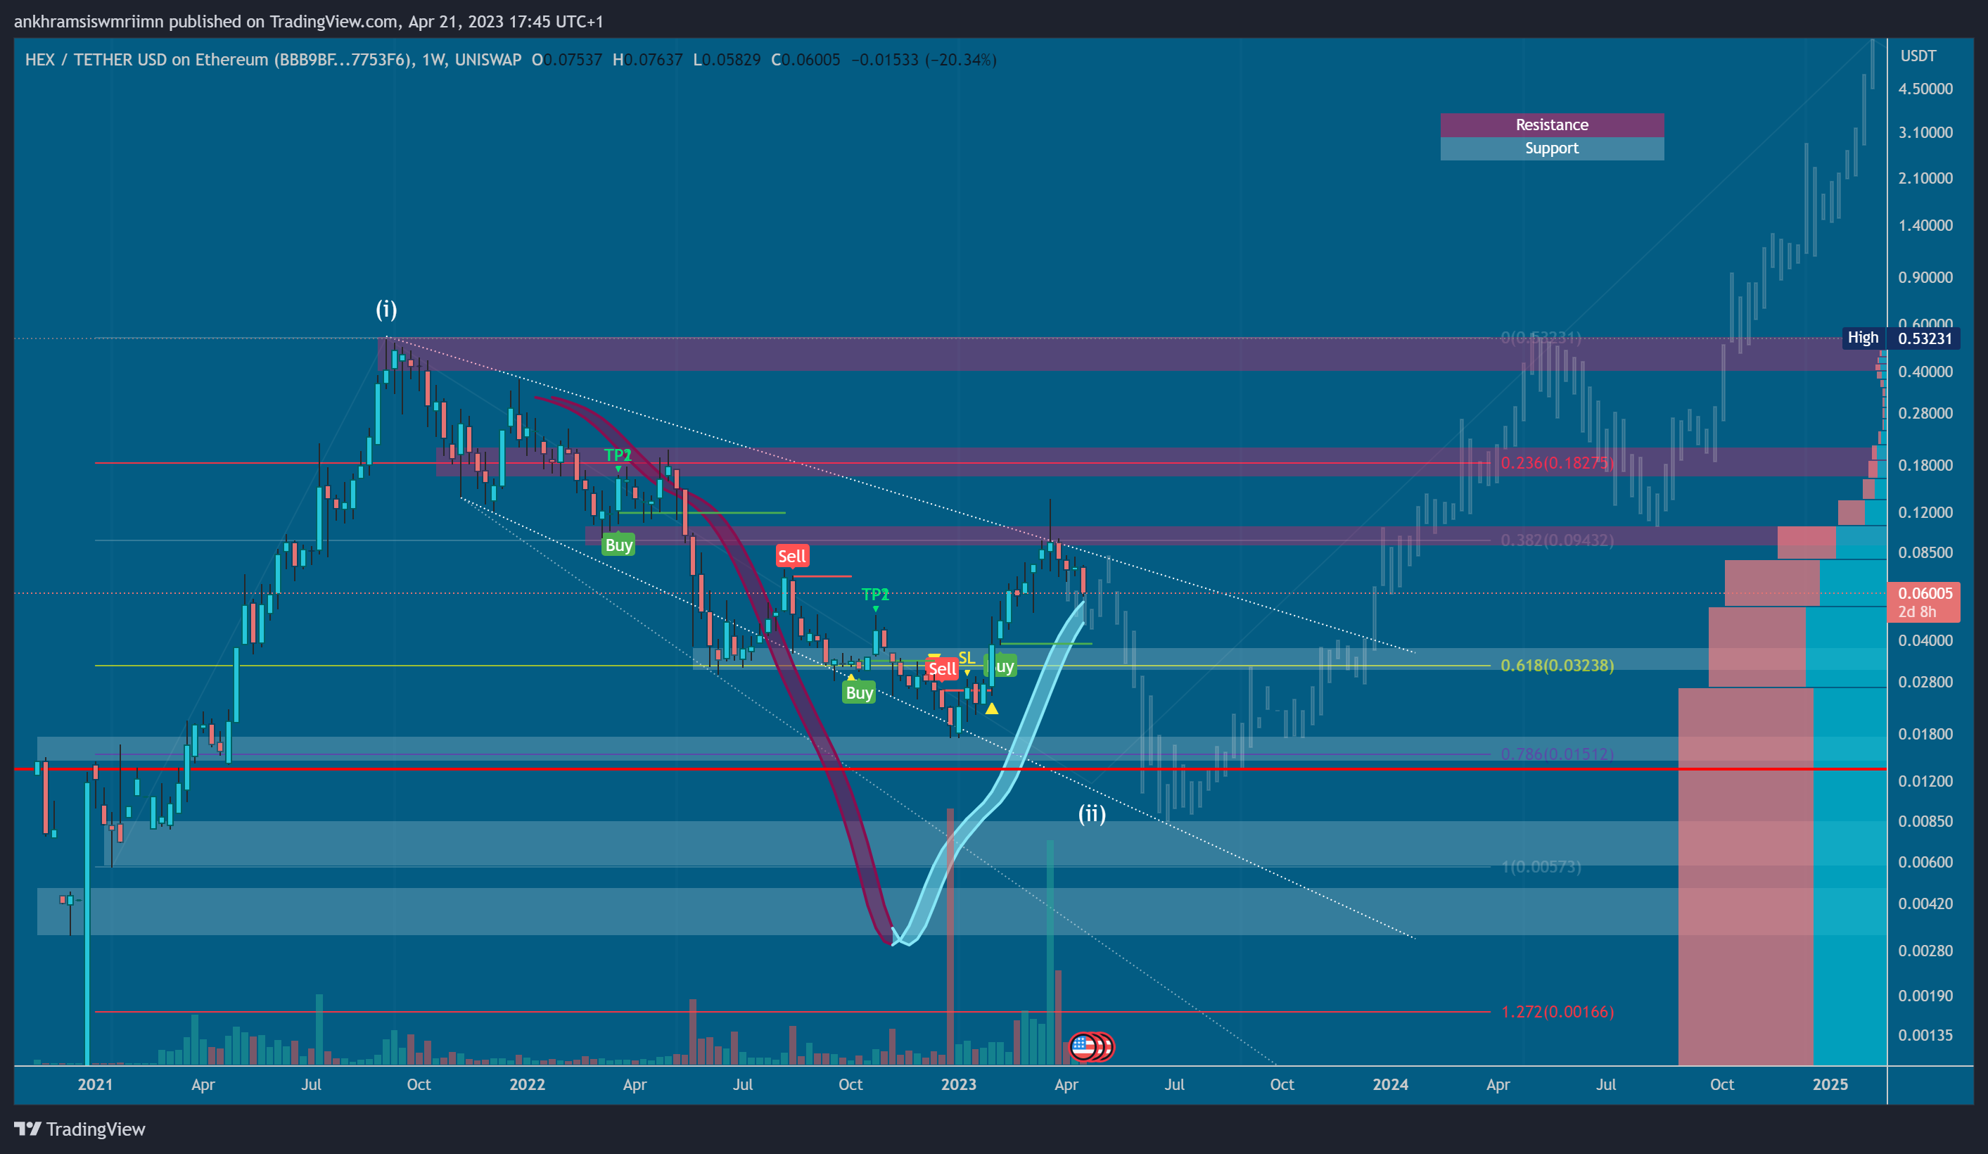Click the front US flag economic event icon

1083,1046
